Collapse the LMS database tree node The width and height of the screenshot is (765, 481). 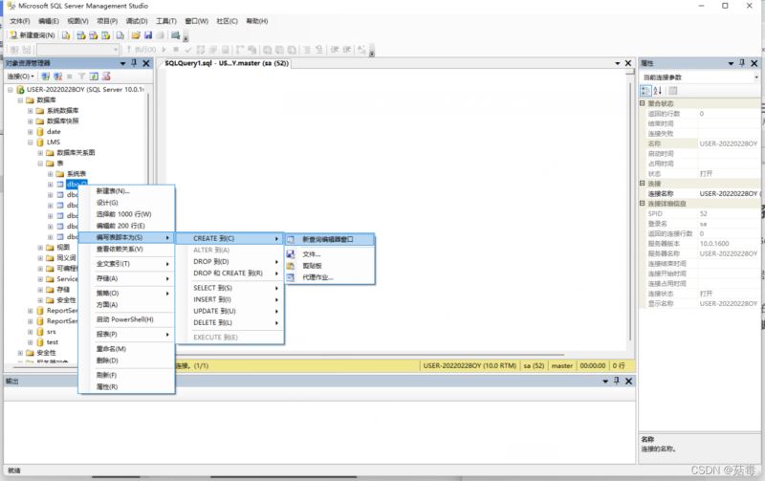31,142
